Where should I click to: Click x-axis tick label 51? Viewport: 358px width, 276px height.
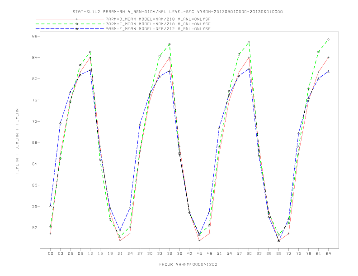pyautogui.click(x=219, y=253)
